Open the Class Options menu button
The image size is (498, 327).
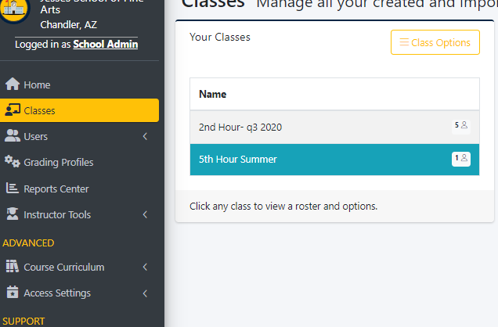coord(435,42)
